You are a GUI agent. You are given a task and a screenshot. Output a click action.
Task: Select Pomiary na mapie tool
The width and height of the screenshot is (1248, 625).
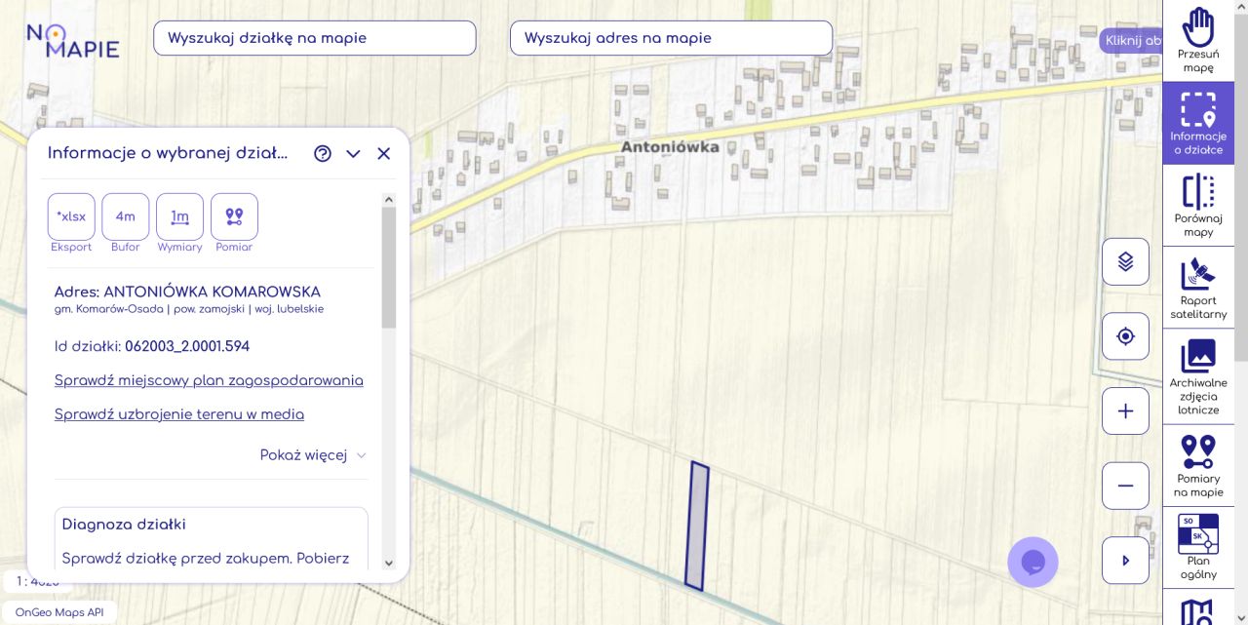(x=1197, y=465)
